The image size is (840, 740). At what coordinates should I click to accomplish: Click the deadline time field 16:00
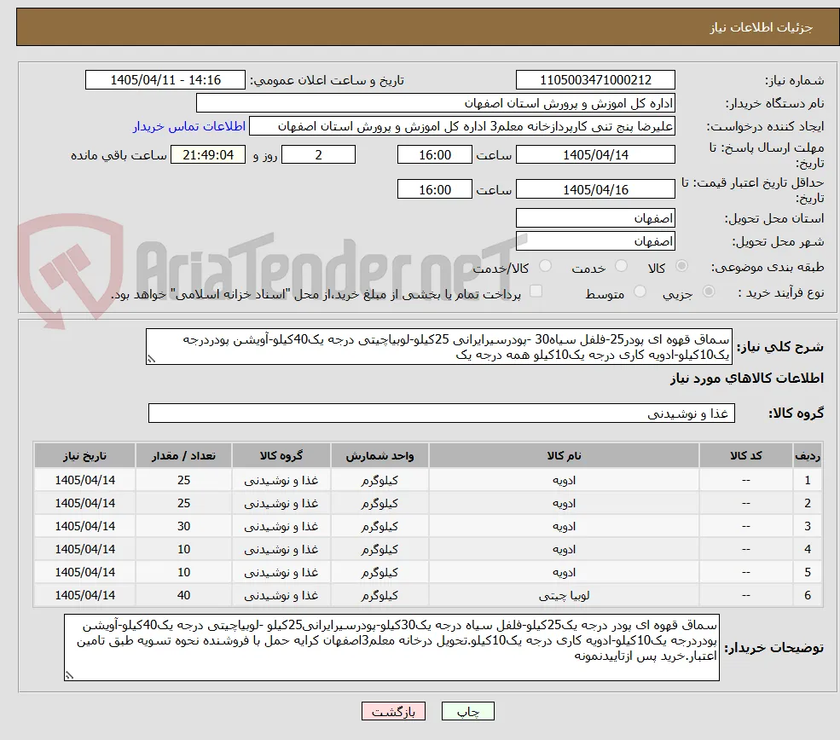pos(434,155)
